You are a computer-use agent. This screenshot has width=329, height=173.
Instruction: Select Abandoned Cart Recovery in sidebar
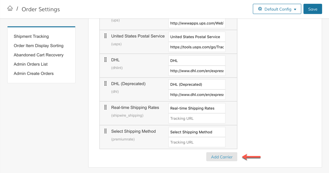39,55
